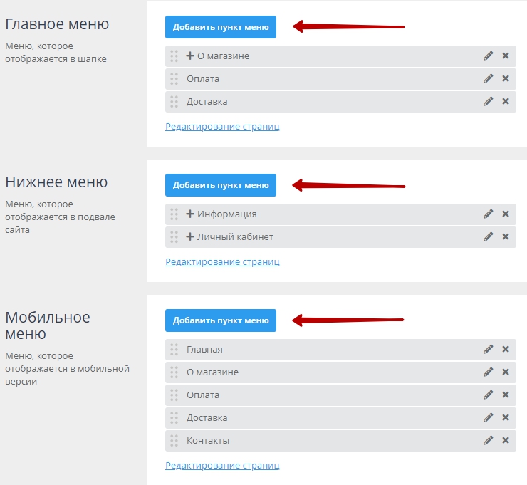The image size is (527, 485).
Task: Grab the drag handle of Главная item
Action: pyautogui.click(x=174, y=349)
